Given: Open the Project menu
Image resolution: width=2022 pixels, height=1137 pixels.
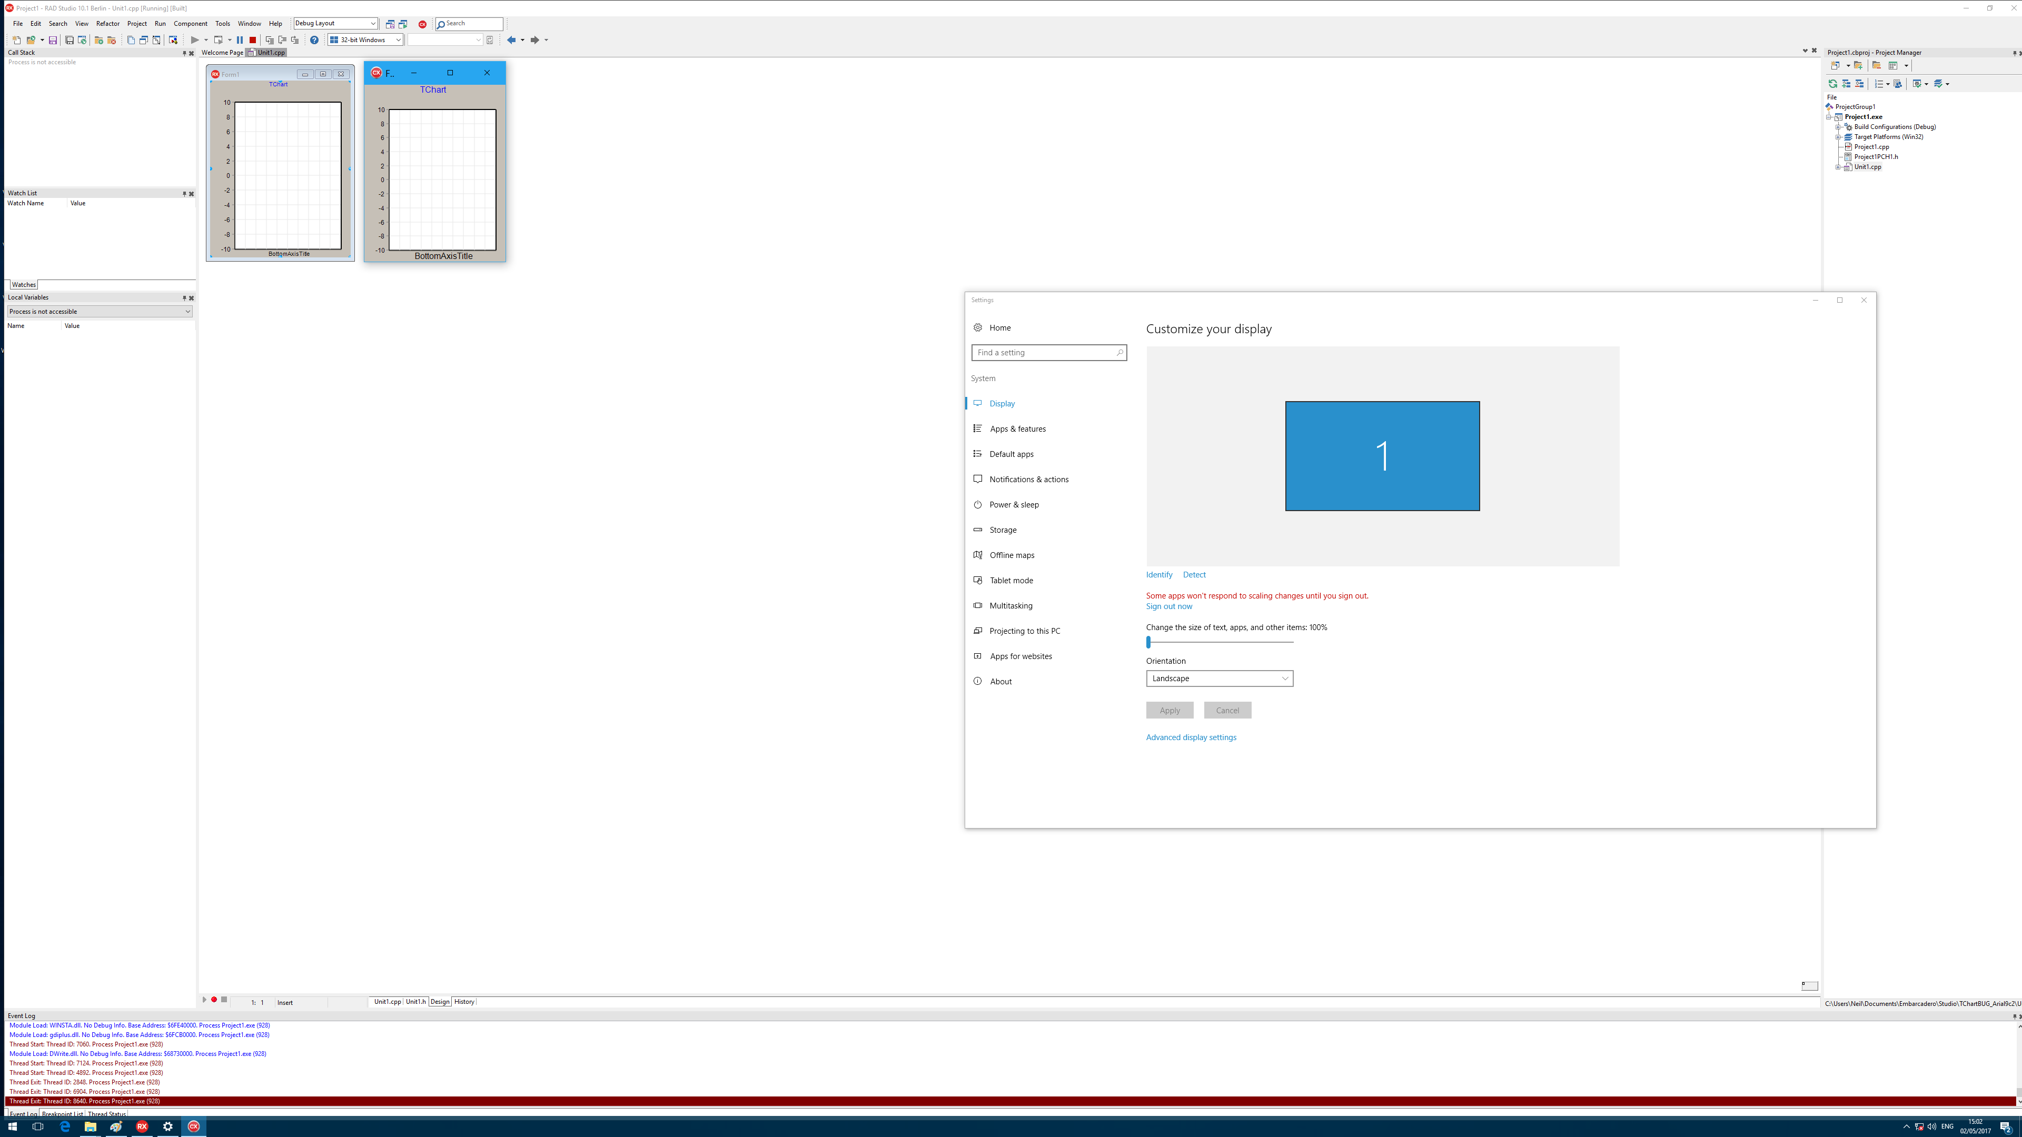Looking at the screenshot, I should (136, 24).
